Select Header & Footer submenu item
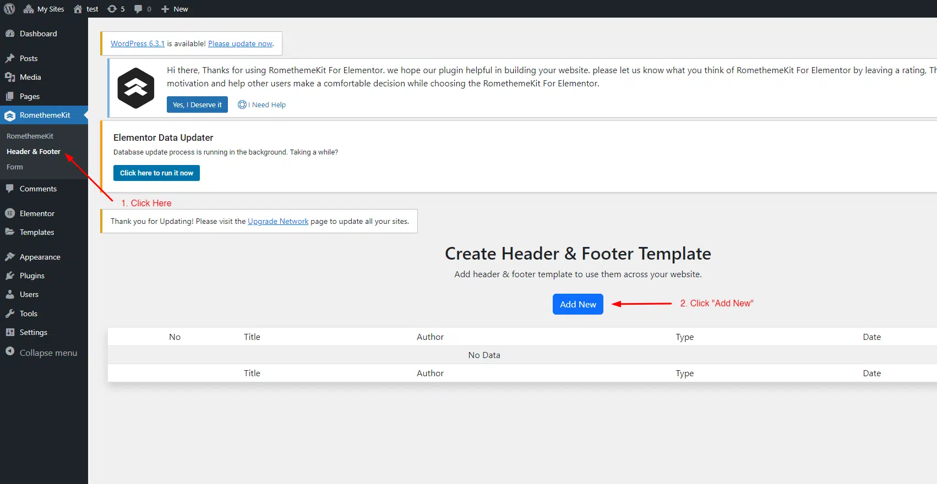937x484 pixels. coord(34,151)
